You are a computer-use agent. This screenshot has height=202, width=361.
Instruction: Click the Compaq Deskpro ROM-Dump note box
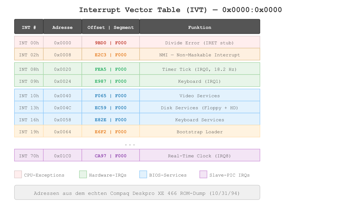pyautogui.click(x=137, y=192)
